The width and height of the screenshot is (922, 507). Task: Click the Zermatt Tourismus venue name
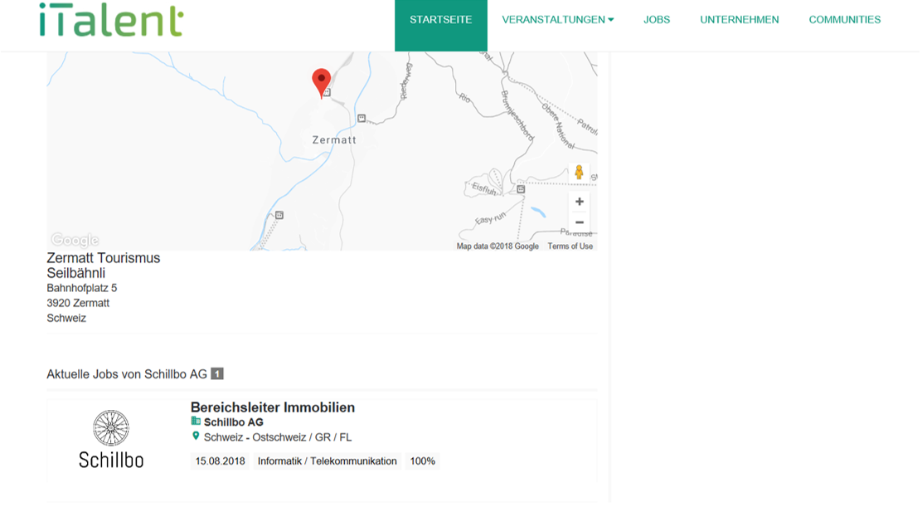[104, 258]
